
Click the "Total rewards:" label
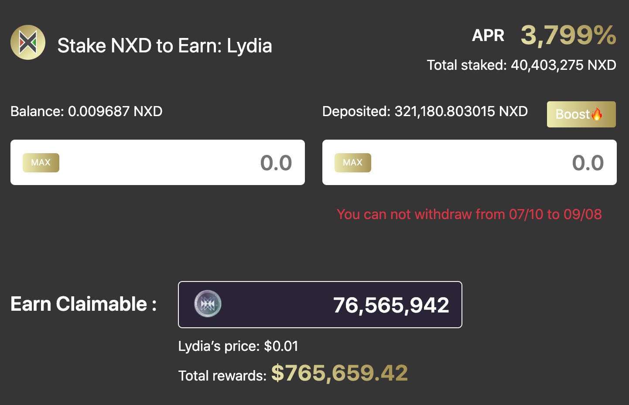point(222,376)
